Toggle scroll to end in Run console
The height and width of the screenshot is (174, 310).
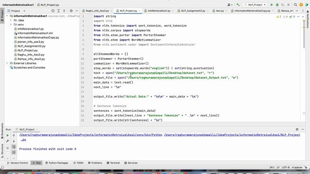(x=14, y=152)
